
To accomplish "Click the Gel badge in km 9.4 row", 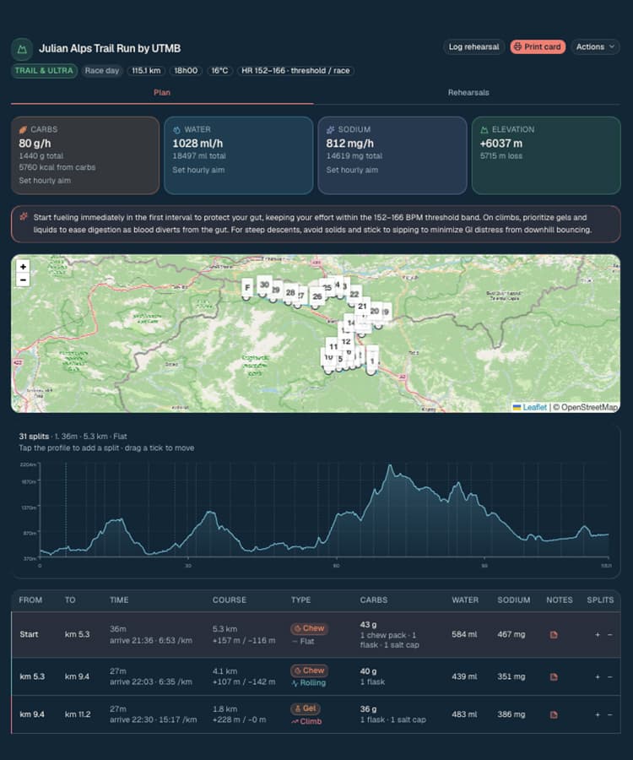I will [306, 708].
